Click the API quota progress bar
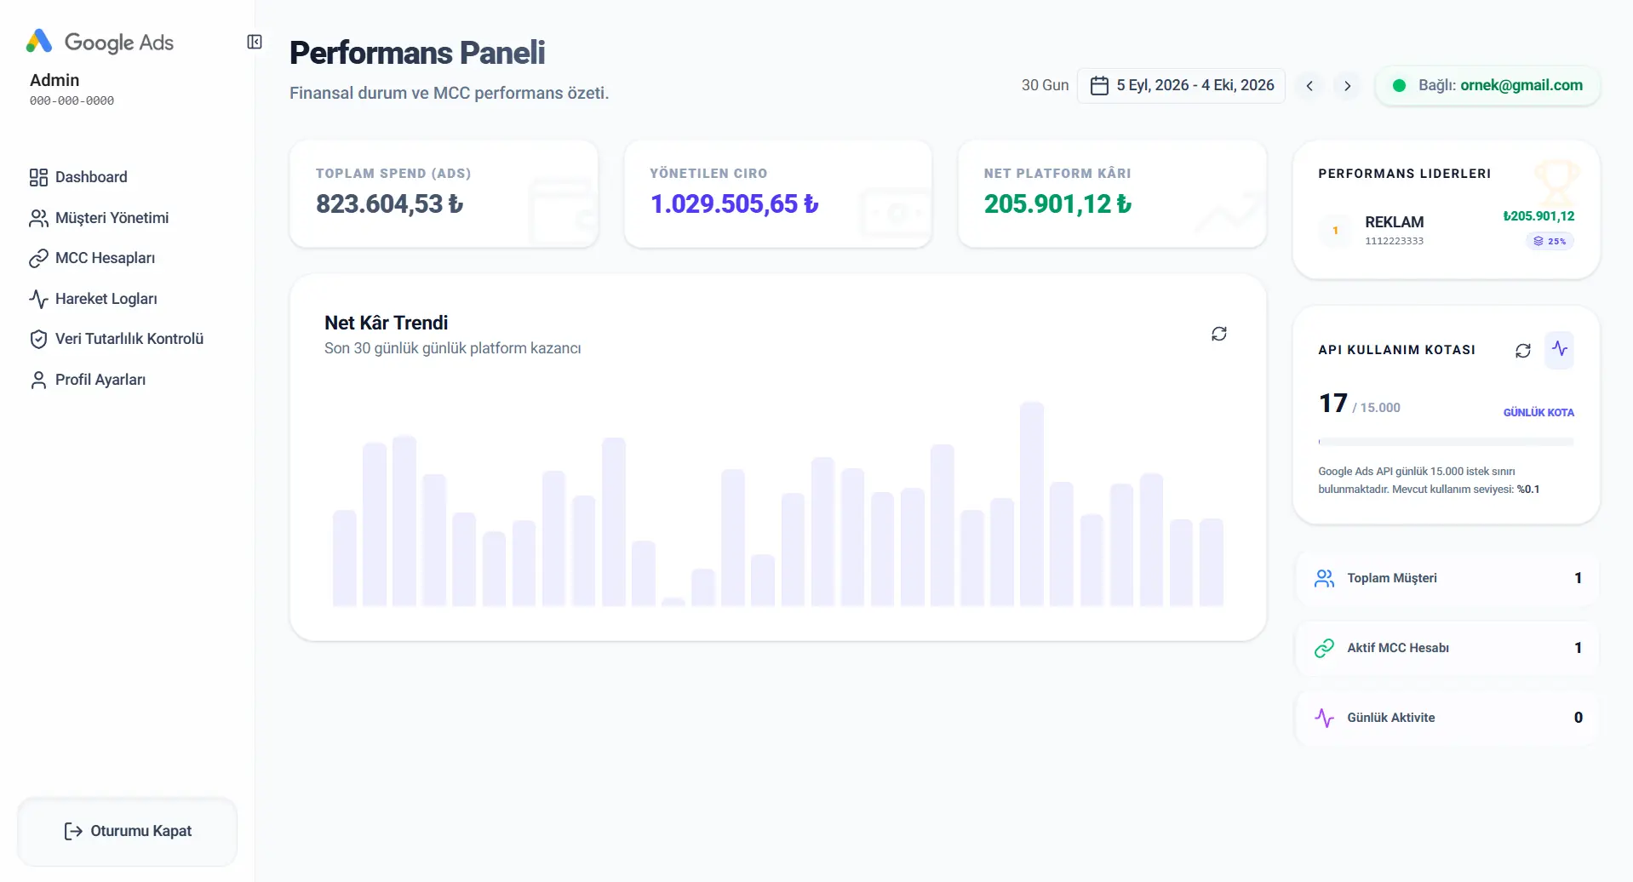 (x=1446, y=442)
